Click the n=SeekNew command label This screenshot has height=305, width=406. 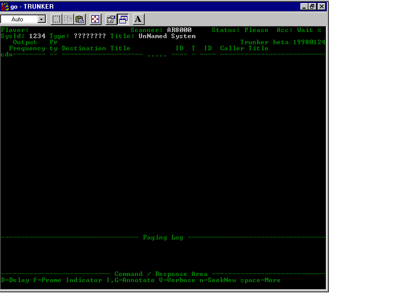(x=217, y=280)
